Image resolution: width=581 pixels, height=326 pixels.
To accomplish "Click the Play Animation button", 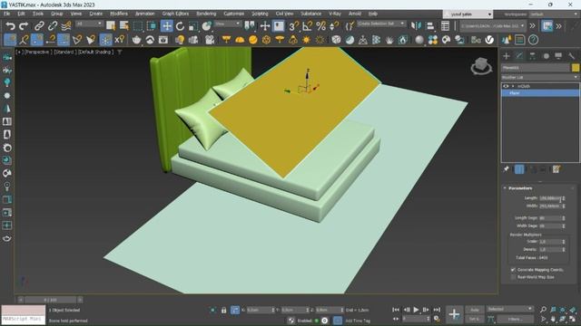I will click(x=416, y=310).
